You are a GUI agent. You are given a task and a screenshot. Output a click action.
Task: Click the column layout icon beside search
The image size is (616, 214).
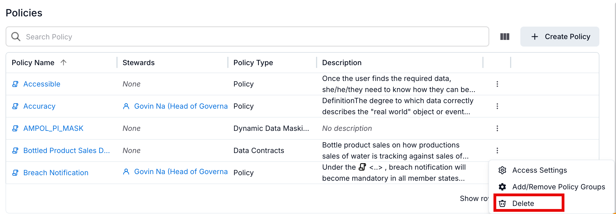[x=505, y=37]
